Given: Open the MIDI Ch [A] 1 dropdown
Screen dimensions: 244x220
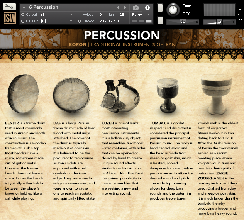Looking at the screenshot, I should 47,21.
